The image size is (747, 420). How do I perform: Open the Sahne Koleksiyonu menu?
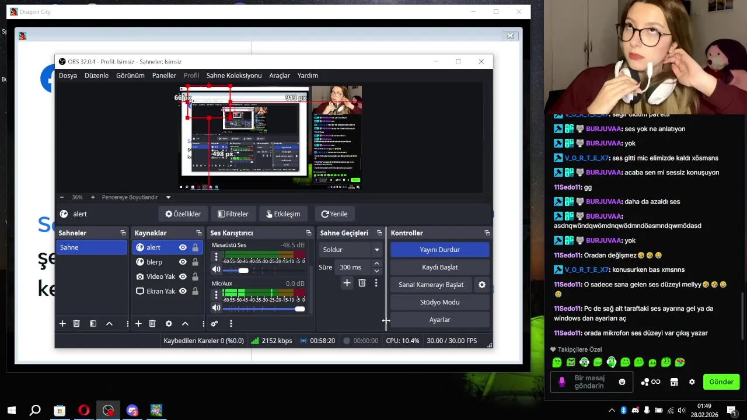(234, 75)
